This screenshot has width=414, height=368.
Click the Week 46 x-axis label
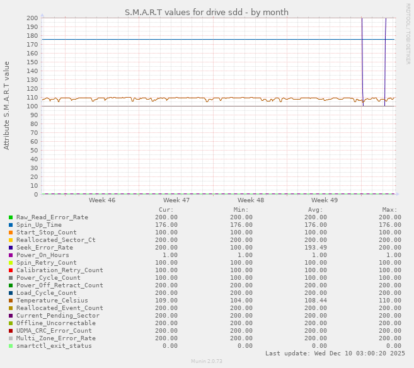click(x=102, y=200)
